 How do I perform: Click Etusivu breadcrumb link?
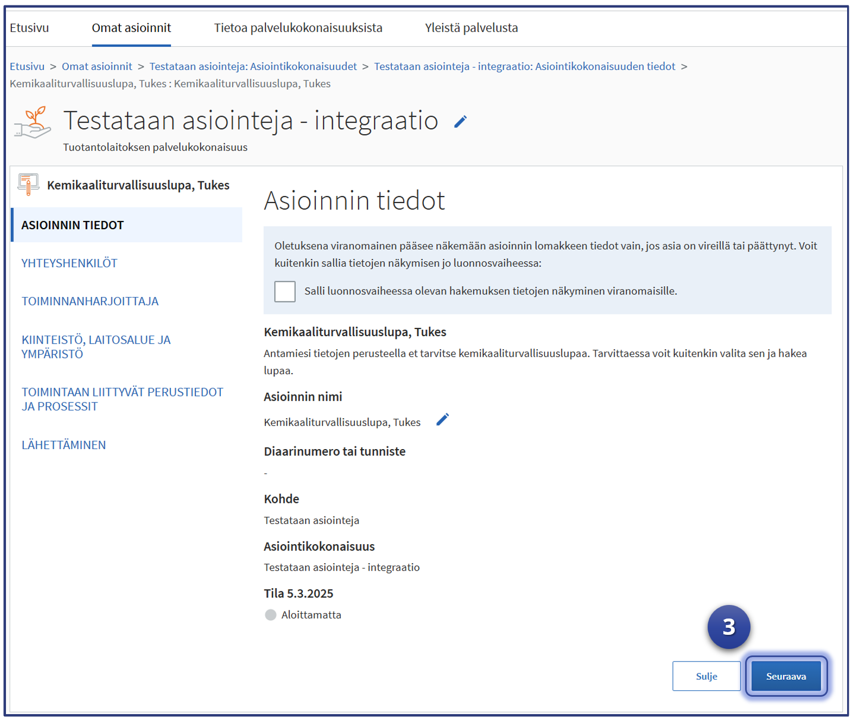click(27, 66)
